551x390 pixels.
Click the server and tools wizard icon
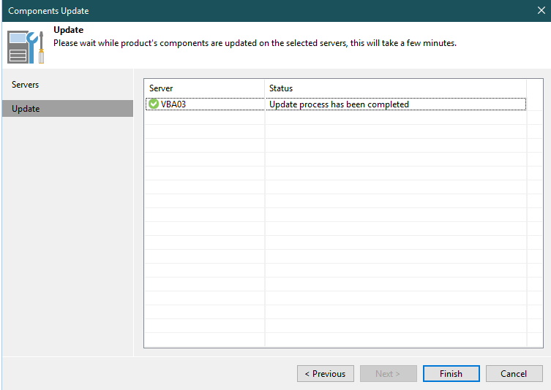(26, 47)
